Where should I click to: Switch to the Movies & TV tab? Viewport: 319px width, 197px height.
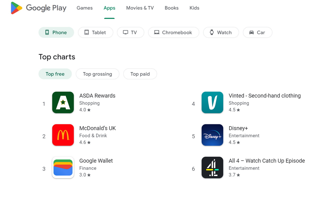coord(140,8)
